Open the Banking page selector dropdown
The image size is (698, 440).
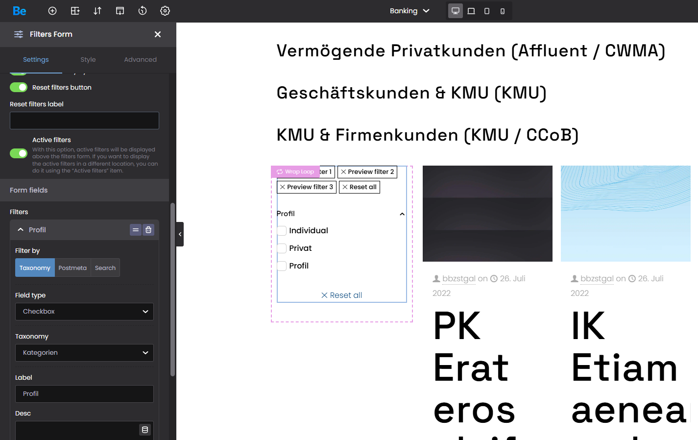(409, 11)
